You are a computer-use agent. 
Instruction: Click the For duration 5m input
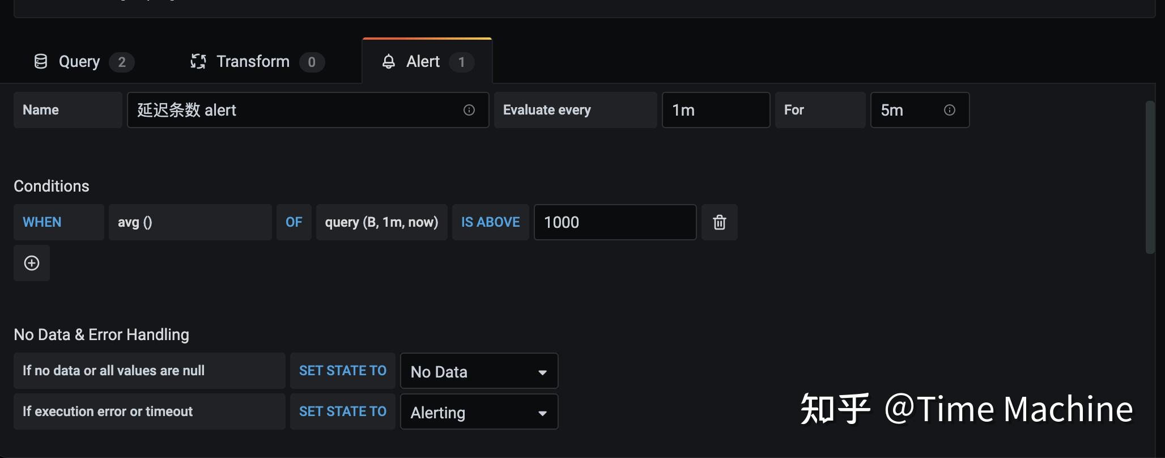tap(907, 110)
